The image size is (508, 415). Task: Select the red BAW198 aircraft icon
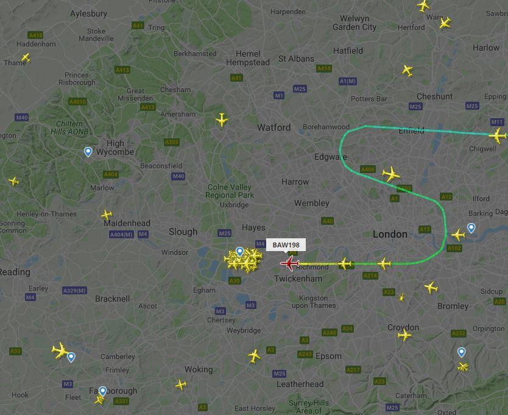click(x=290, y=263)
